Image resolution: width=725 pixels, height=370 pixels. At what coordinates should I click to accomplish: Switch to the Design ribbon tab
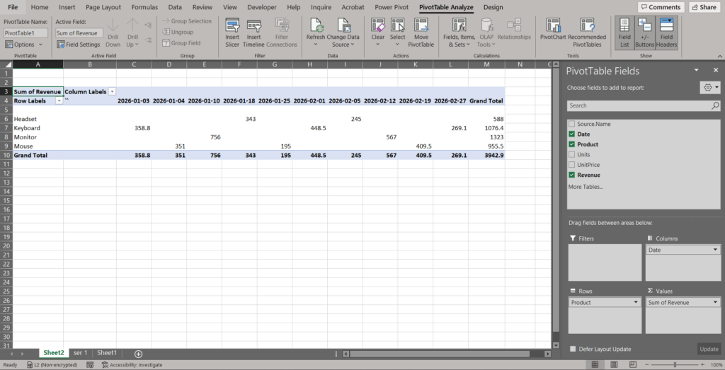click(x=493, y=7)
